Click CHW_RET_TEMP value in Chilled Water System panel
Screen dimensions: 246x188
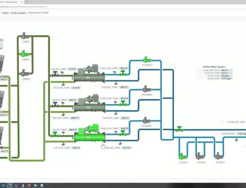(x=227, y=73)
